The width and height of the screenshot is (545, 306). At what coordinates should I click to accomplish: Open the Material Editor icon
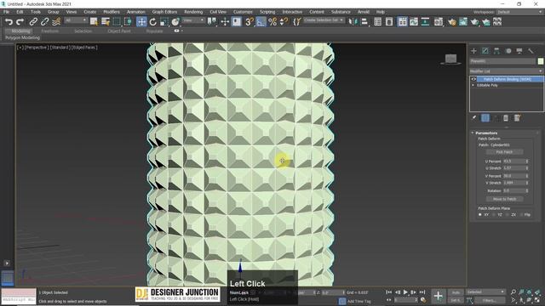tap(439, 22)
